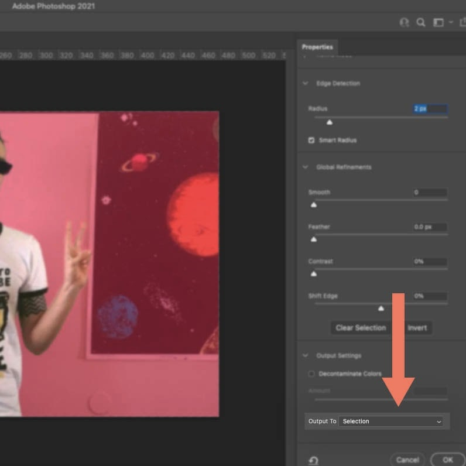Collapse the Global Refinements section
Image resolution: width=466 pixels, height=466 pixels.
point(305,167)
